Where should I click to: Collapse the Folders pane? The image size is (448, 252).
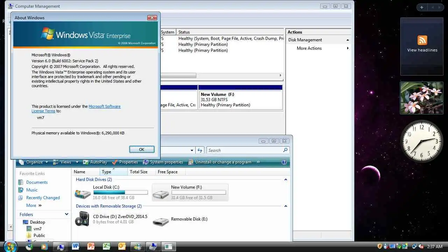click(66, 214)
